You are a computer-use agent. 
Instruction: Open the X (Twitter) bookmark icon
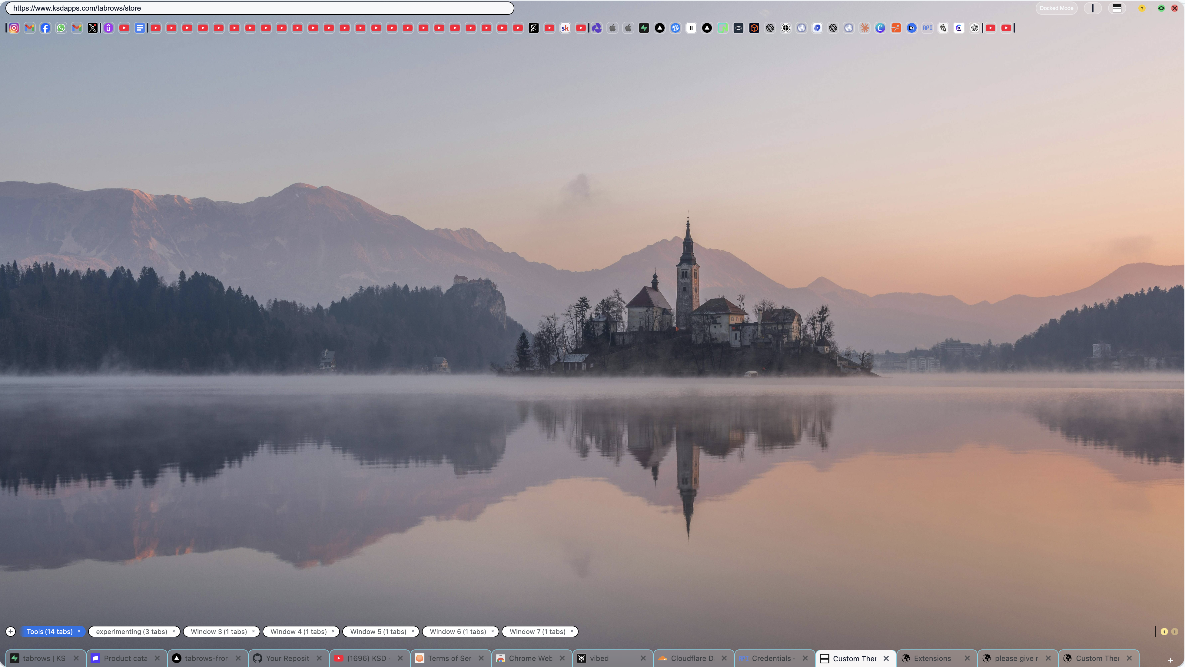pos(92,28)
